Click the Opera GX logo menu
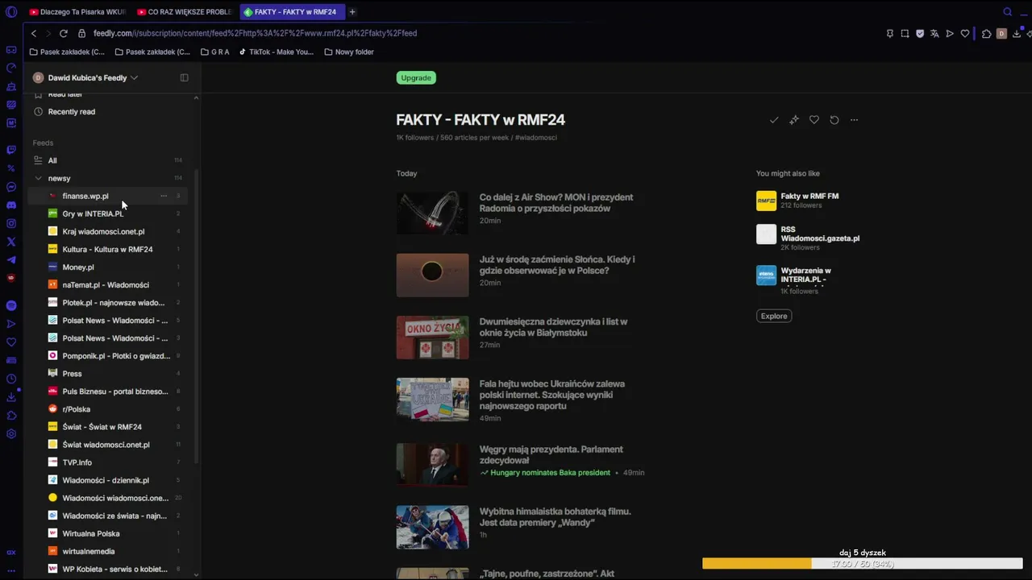Image resolution: width=1032 pixels, height=580 pixels. click(x=11, y=12)
